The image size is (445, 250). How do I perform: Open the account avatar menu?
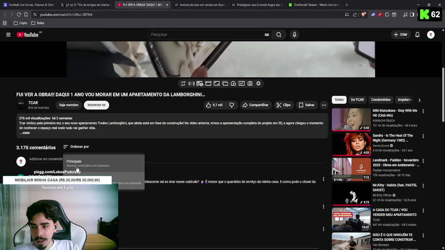(x=431, y=35)
